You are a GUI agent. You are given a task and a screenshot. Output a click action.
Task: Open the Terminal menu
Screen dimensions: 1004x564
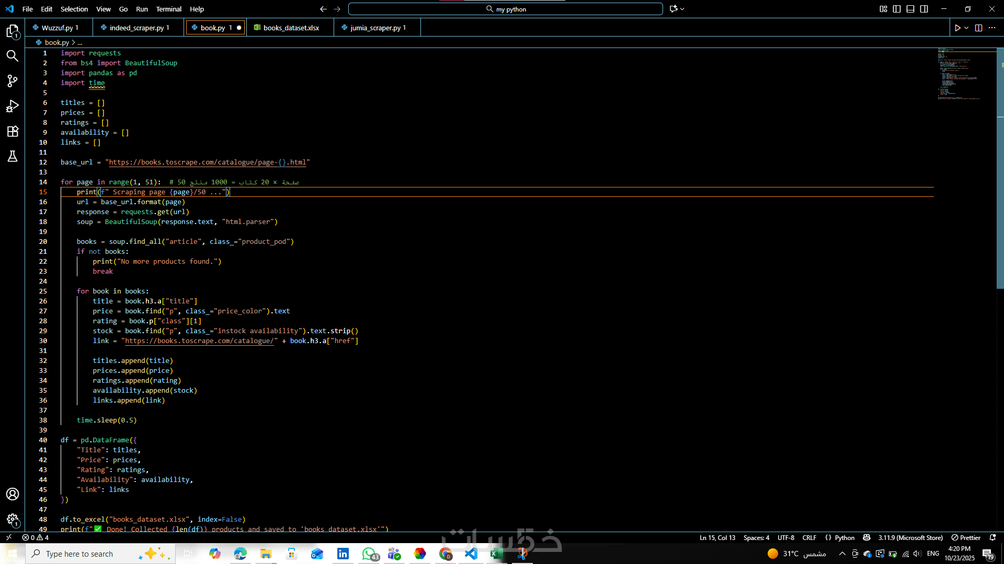[x=168, y=9]
